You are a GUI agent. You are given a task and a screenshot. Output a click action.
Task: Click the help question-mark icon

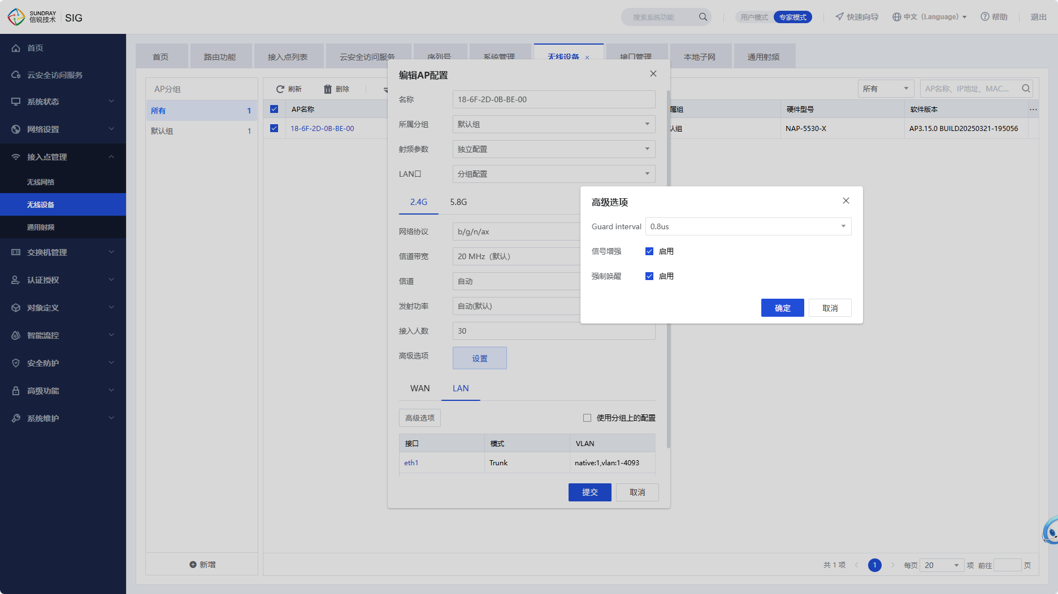pyautogui.click(x=985, y=17)
